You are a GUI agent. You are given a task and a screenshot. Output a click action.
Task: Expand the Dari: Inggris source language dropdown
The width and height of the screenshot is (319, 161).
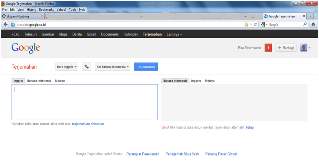[67, 67]
